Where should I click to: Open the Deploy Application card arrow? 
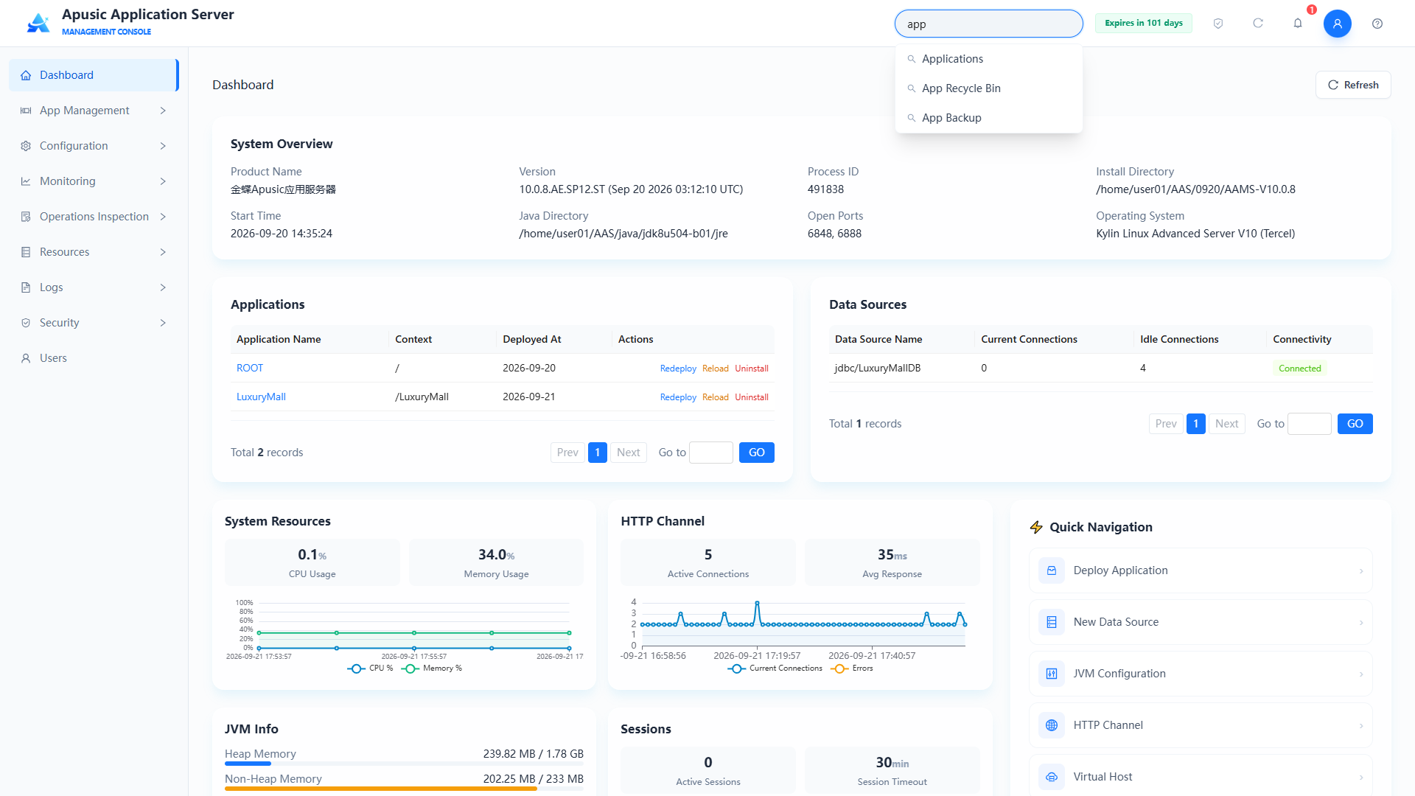click(1361, 571)
